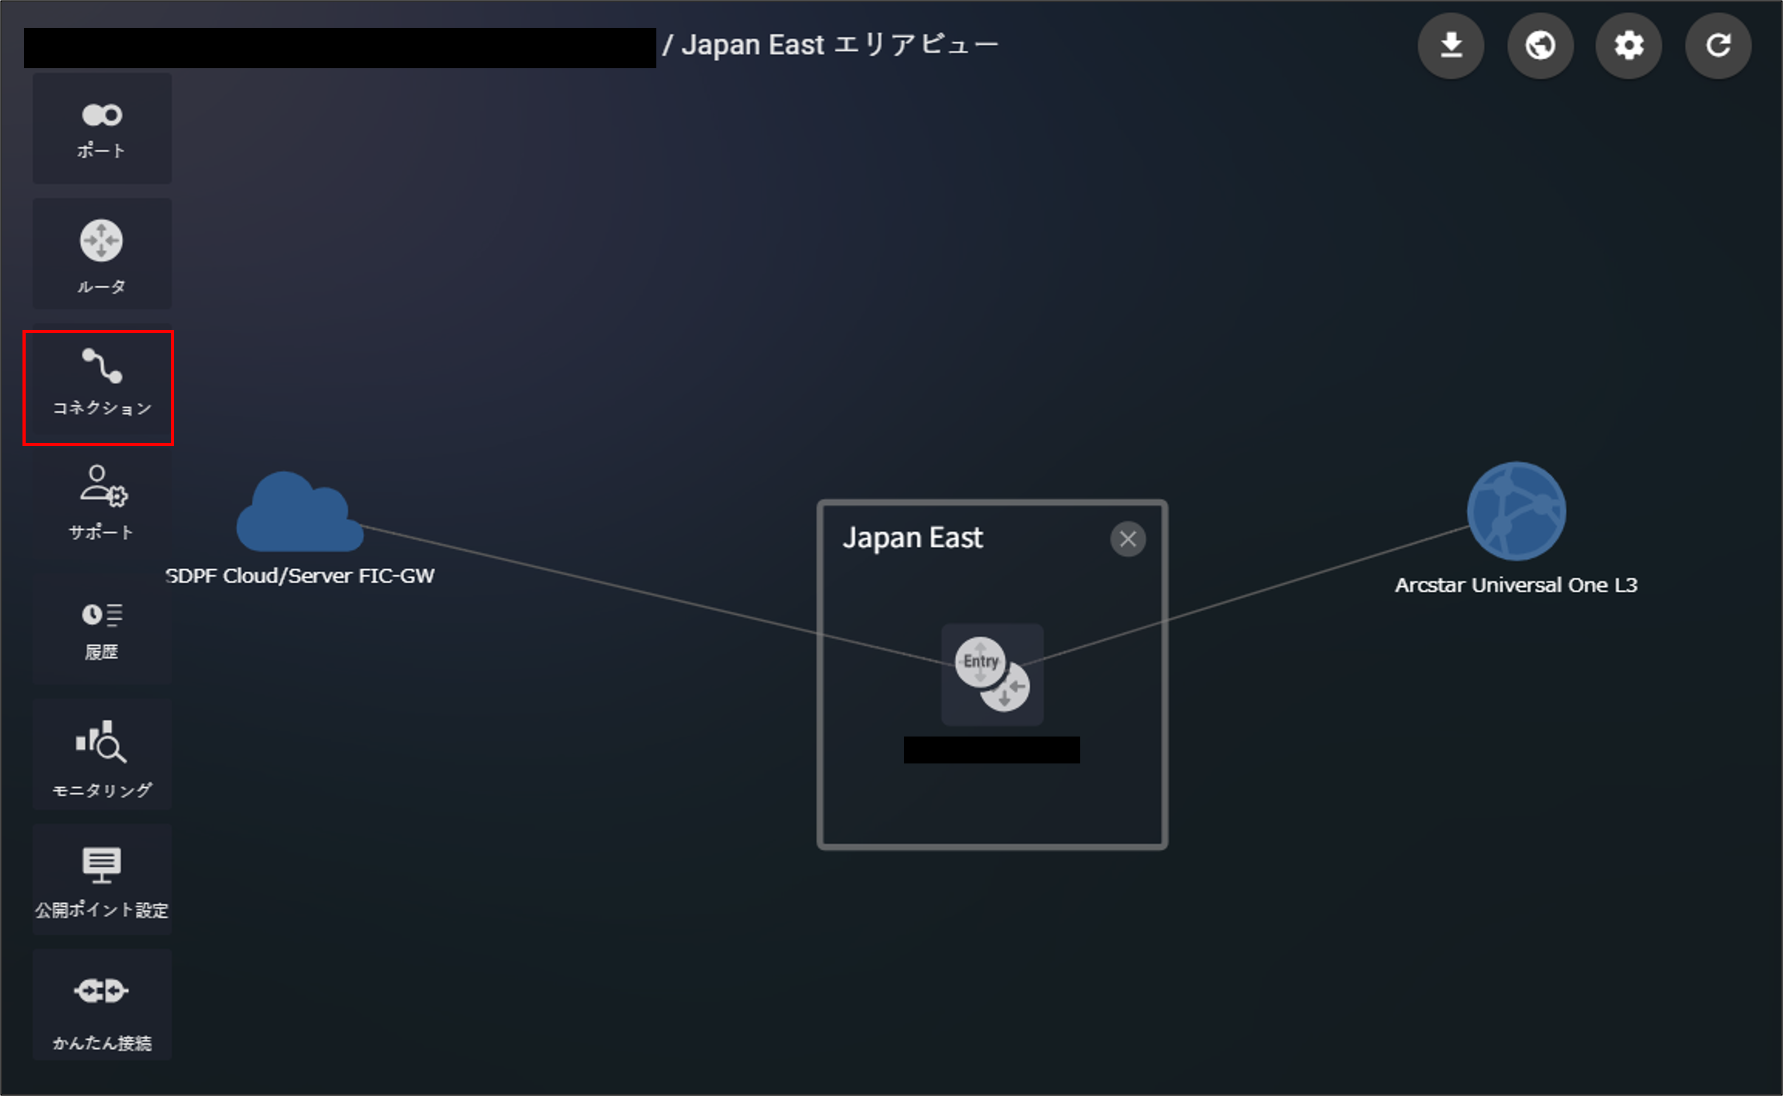Click the Japan East エリアビュー heading
This screenshot has width=1783, height=1096.
pos(840,45)
